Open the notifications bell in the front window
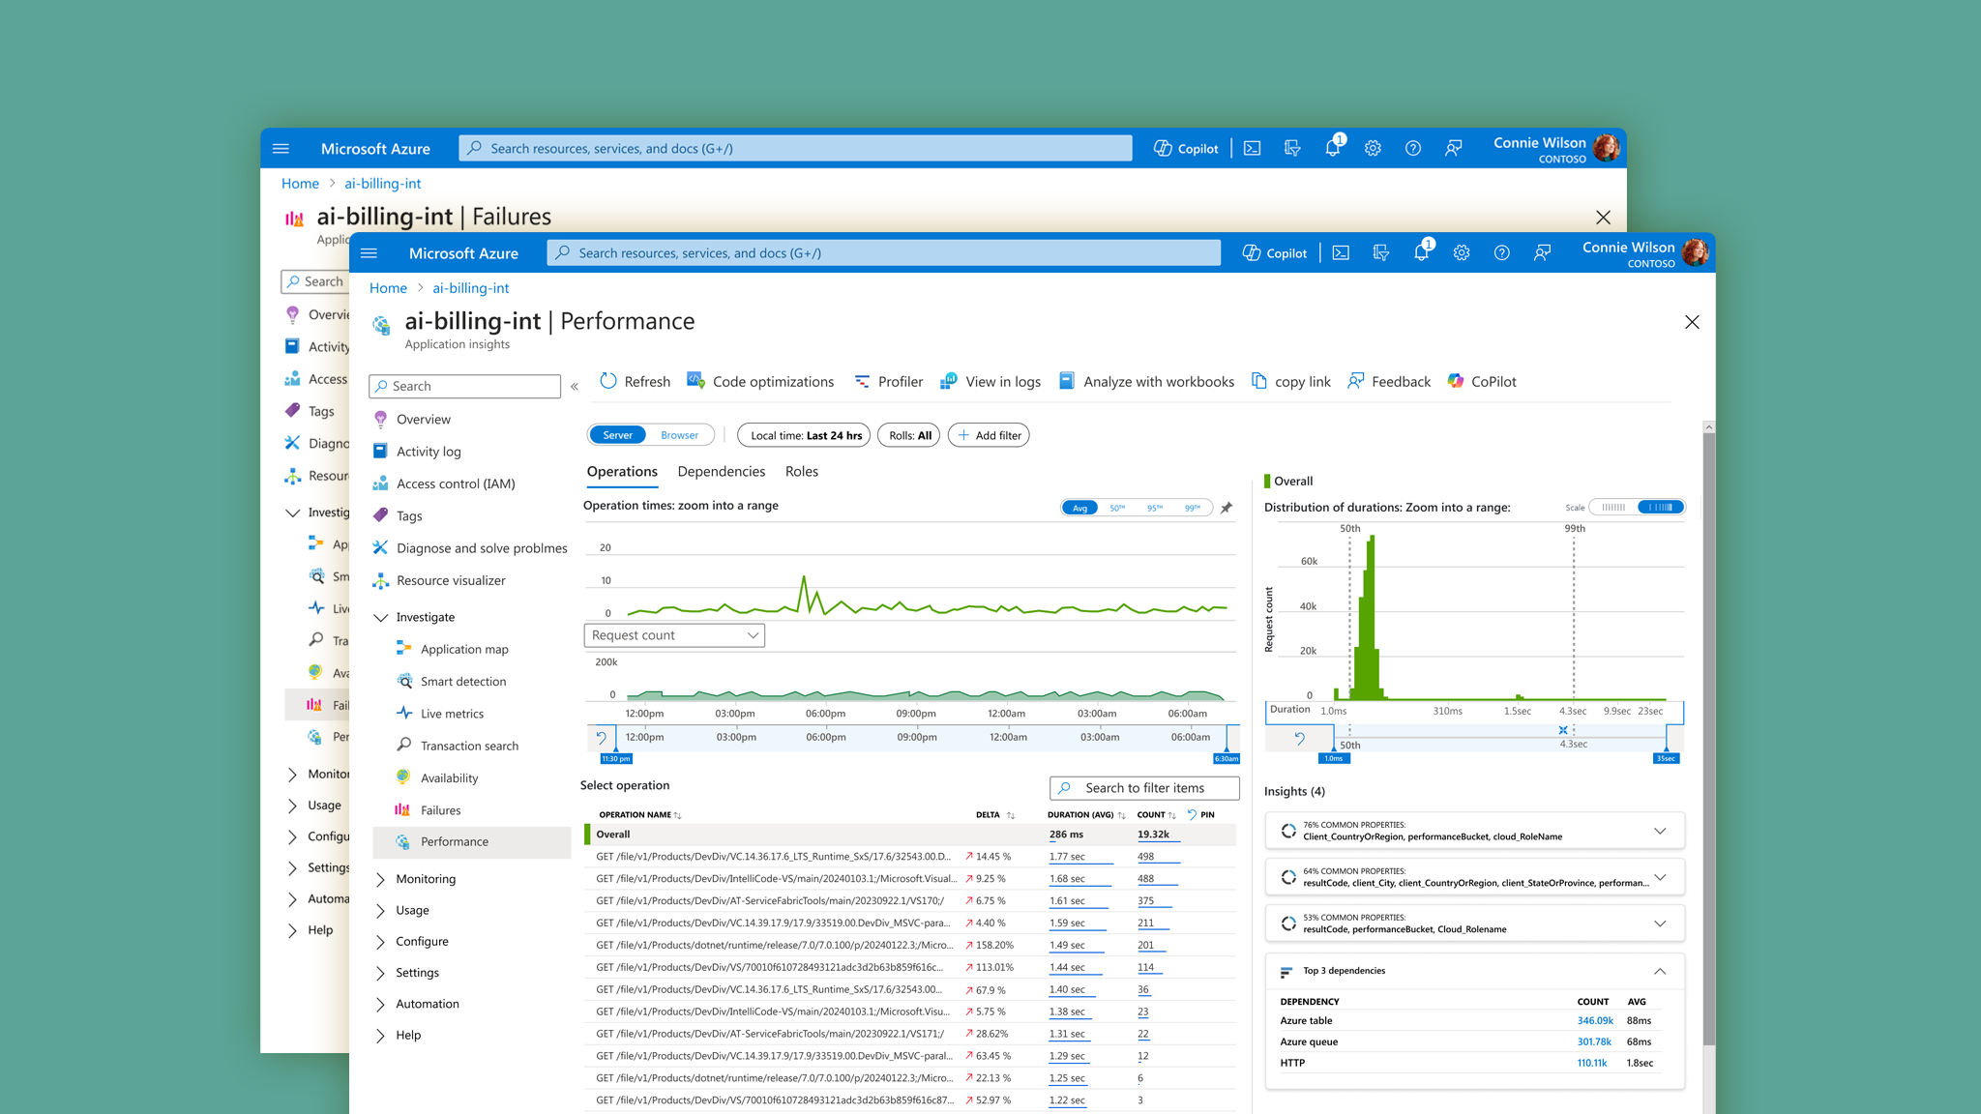 pos(1420,253)
